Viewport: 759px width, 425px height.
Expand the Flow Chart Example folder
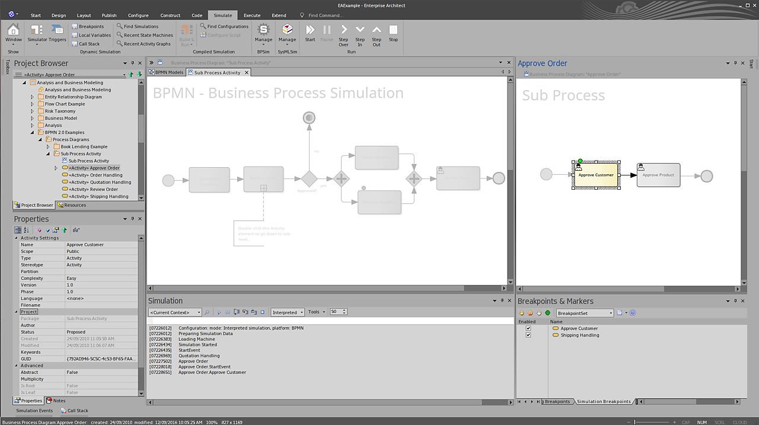pyautogui.click(x=33, y=104)
